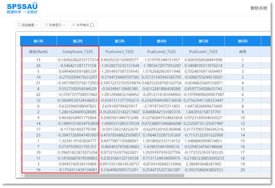Click PcaScore3 cell 0.4929232150000577
Image resolution: width=275 pixels, height=188 pixels.
(120, 60)
